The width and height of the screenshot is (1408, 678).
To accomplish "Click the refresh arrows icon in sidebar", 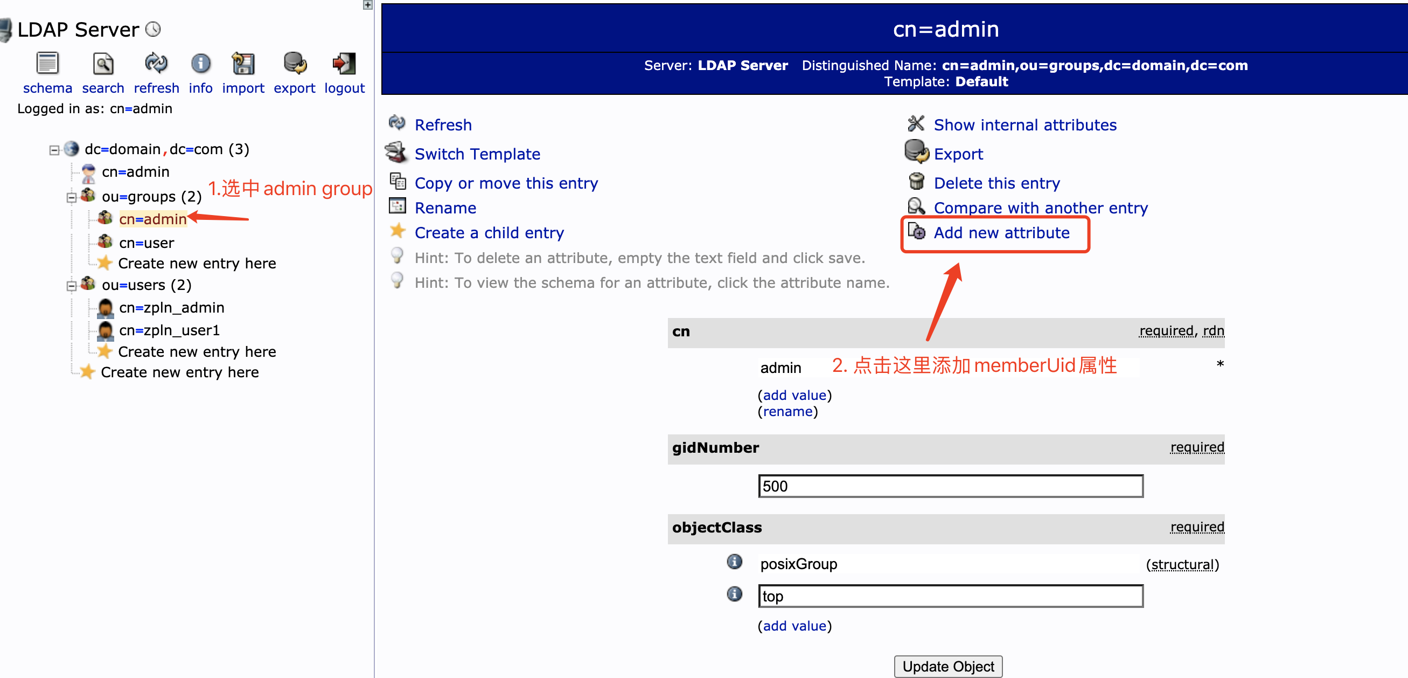I will [156, 64].
